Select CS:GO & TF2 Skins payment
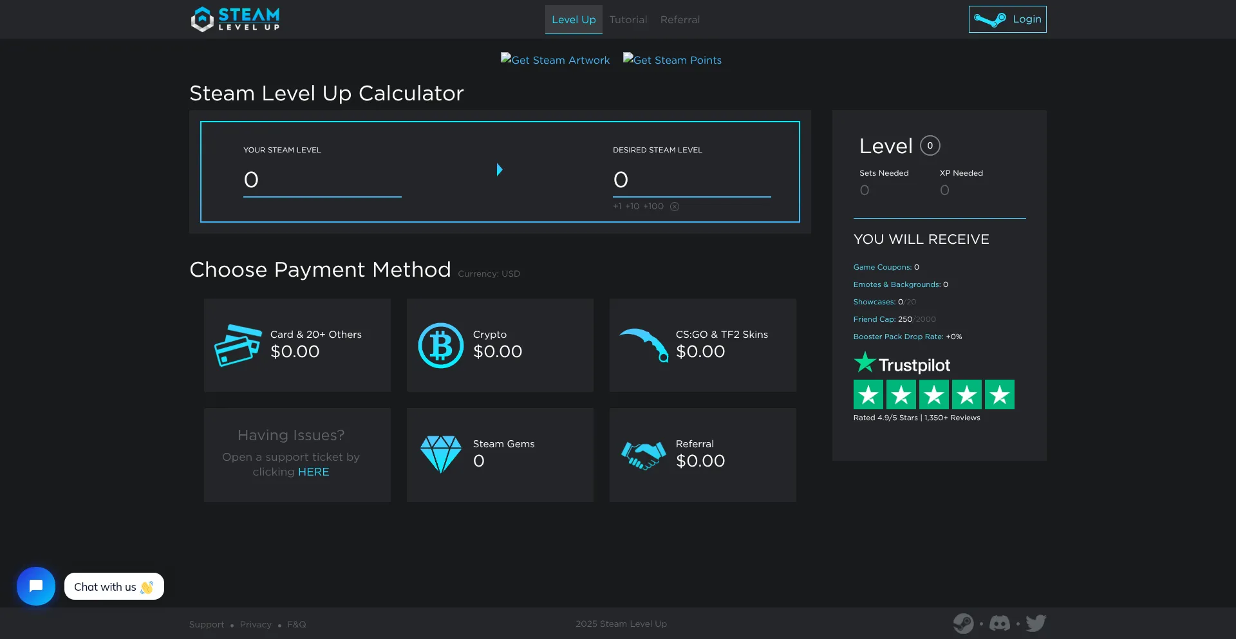 (x=702, y=345)
